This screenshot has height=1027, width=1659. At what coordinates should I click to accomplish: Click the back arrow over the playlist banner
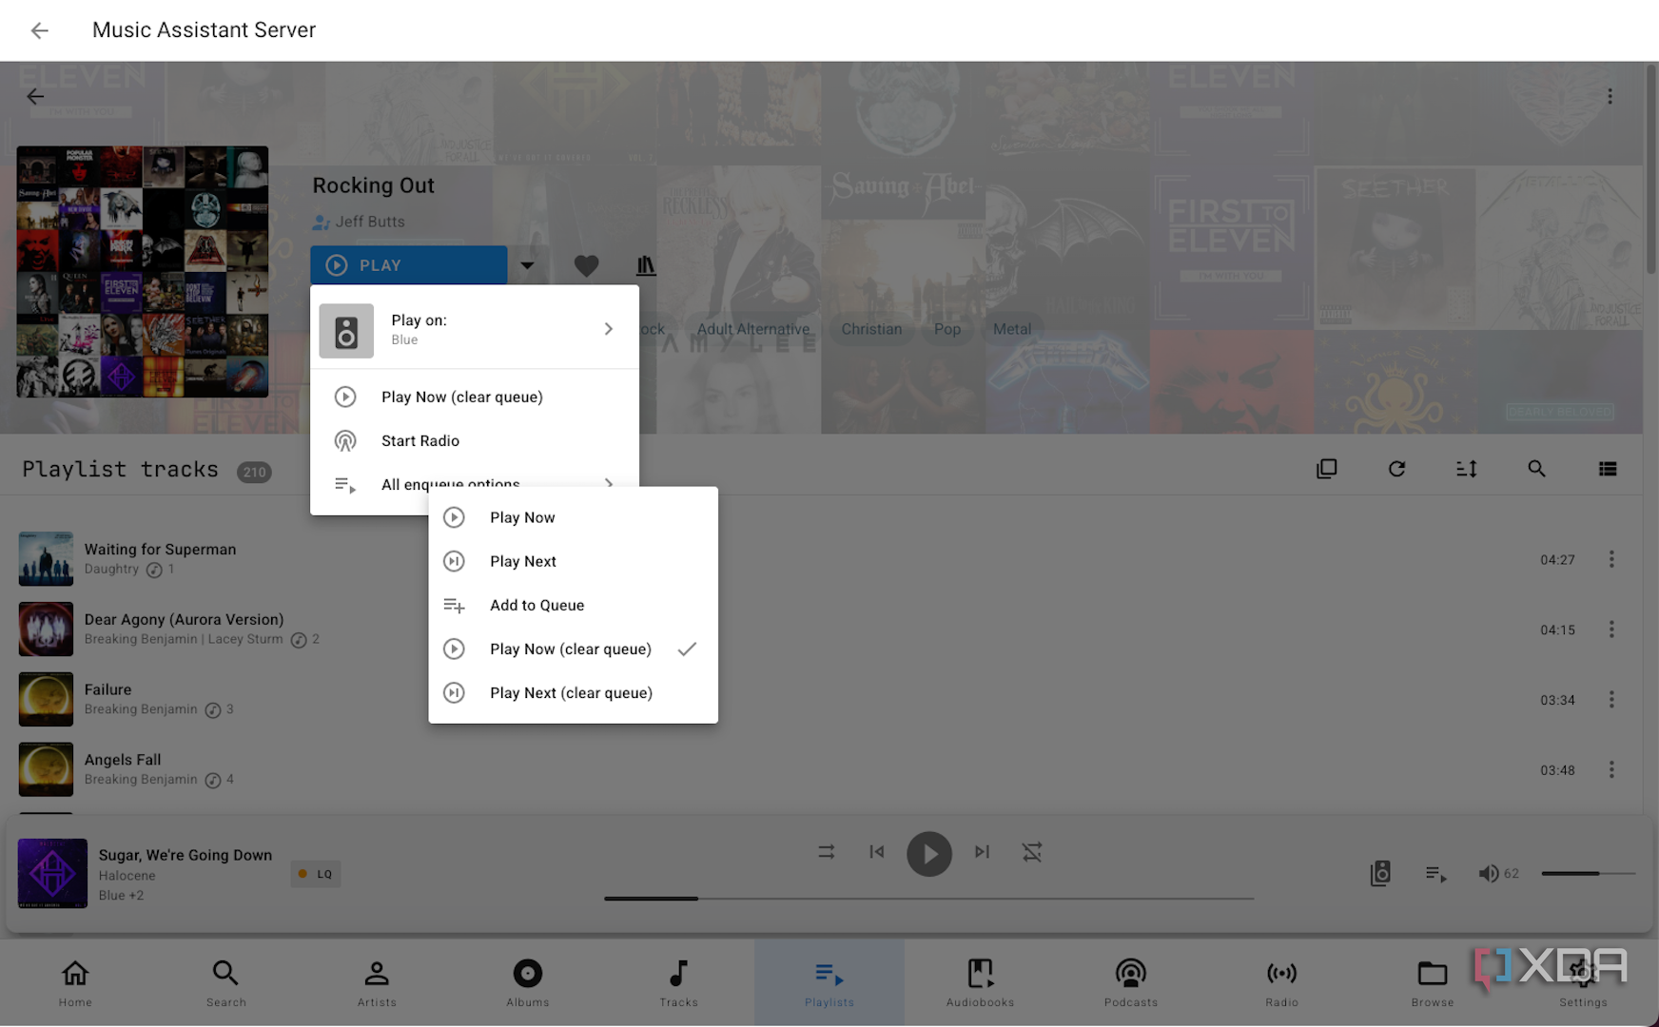click(x=35, y=96)
